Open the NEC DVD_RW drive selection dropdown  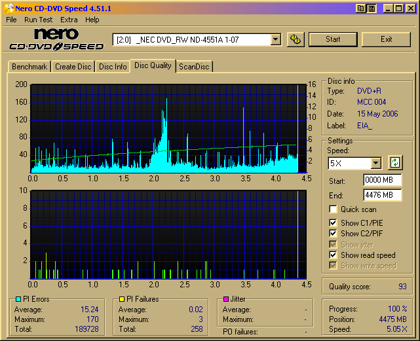coord(275,40)
